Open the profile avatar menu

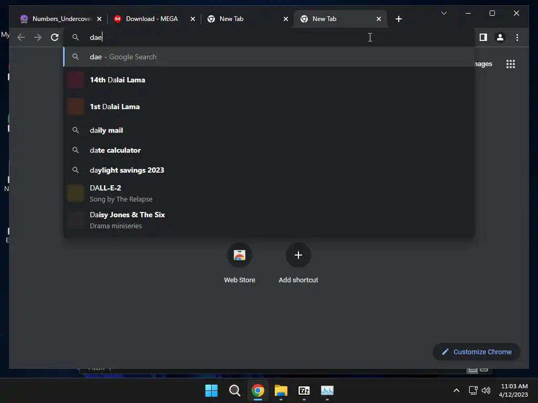pos(500,37)
